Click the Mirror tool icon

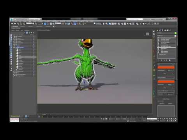97,24
